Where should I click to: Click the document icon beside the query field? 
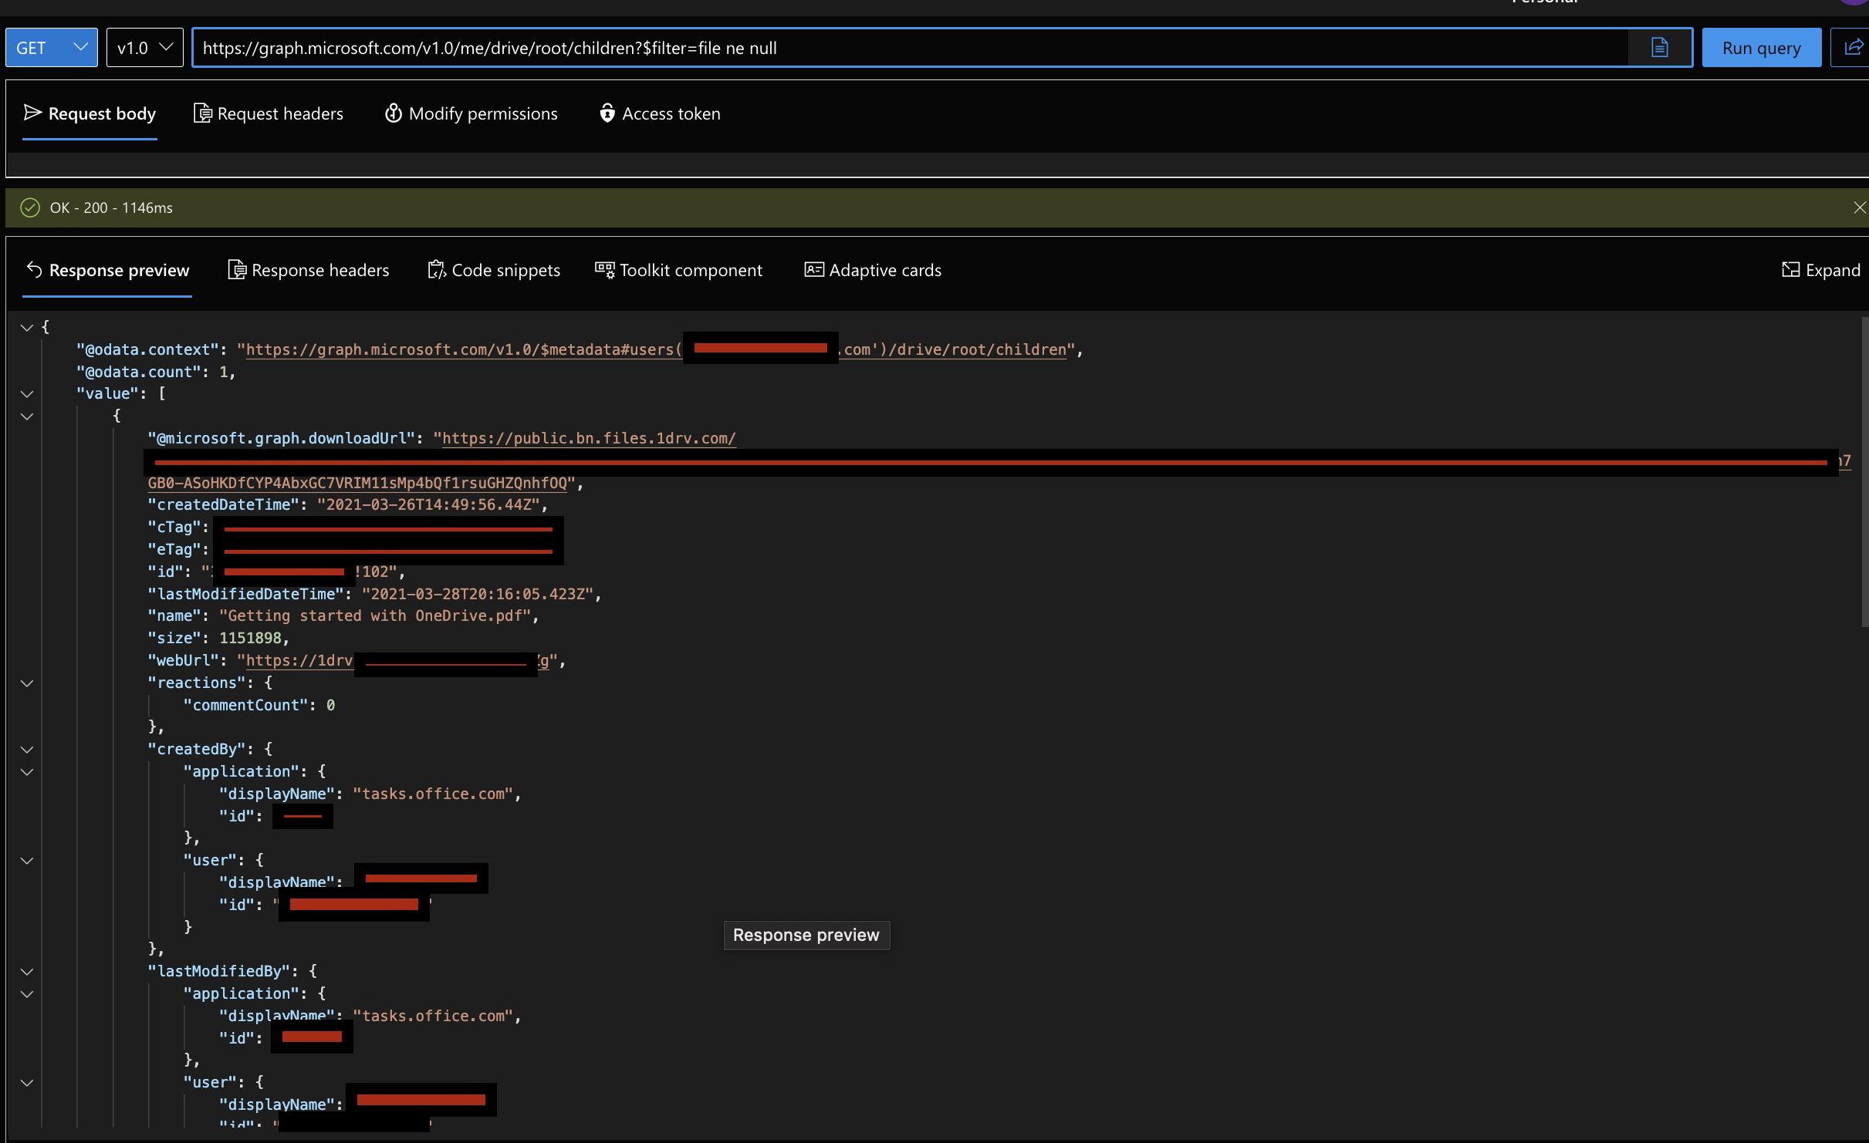pos(1659,47)
